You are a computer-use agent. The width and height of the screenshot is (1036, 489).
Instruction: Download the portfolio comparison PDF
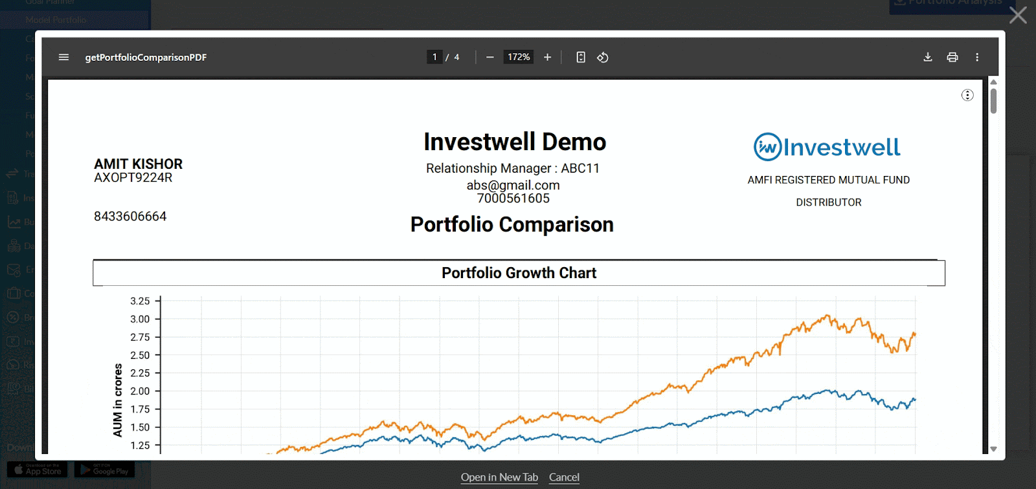[928, 57]
